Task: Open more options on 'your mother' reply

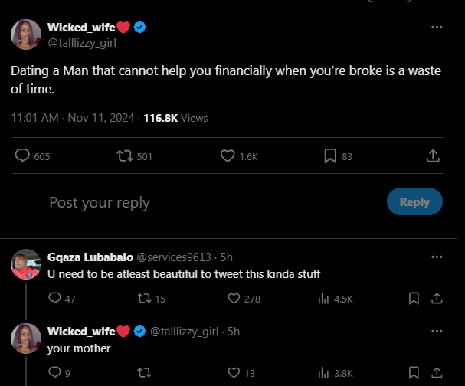Action: tap(437, 331)
